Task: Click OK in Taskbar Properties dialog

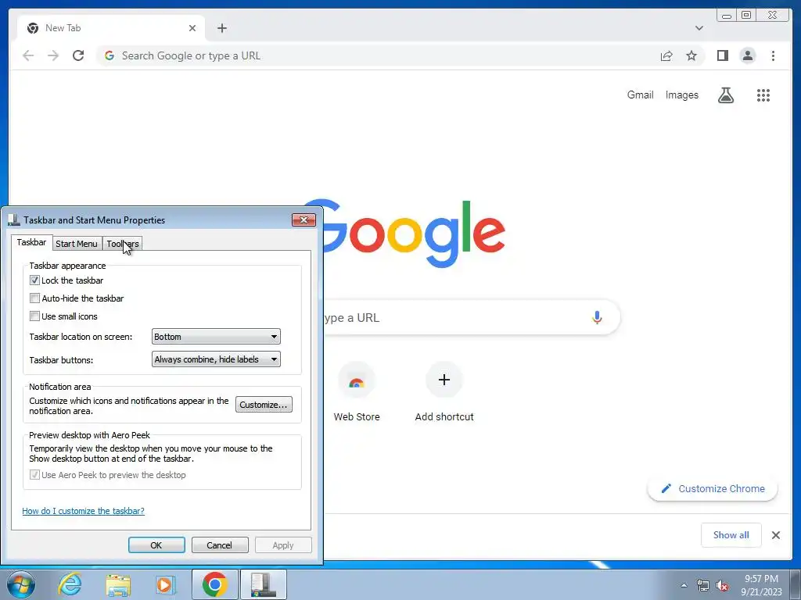Action: point(156,545)
